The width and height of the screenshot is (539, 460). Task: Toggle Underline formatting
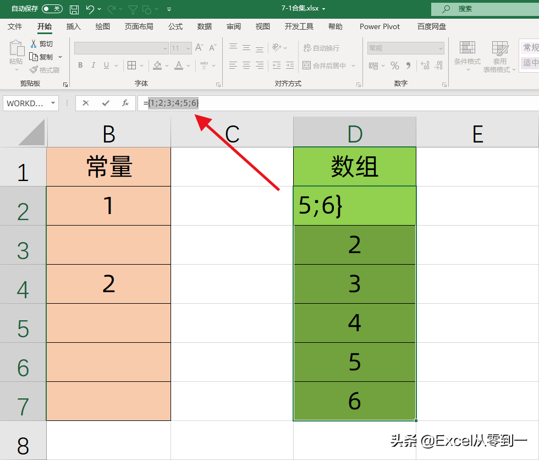pyautogui.click(x=107, y=65)
